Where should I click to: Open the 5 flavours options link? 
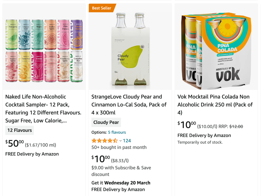click(x=117, y=132)
